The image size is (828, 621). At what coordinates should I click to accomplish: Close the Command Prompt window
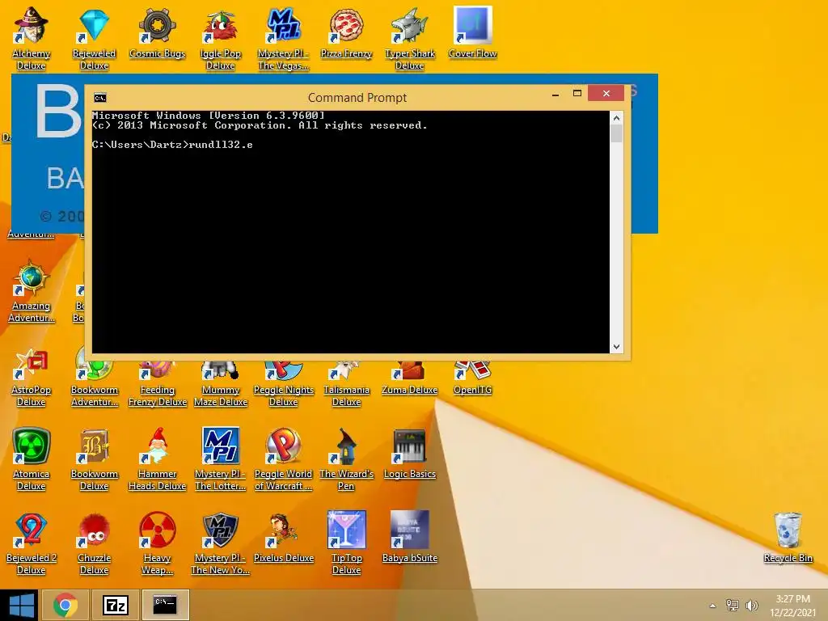606,94
